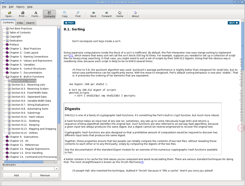Click Chapter 3. Naming Conventions book icon
The image size is (245, 186).
7,57
